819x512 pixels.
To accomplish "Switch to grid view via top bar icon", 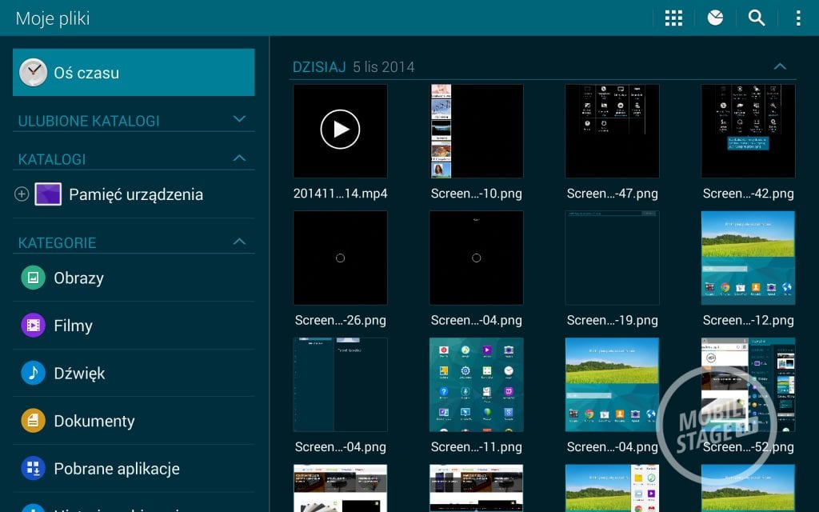I will [x=673, y=18].
